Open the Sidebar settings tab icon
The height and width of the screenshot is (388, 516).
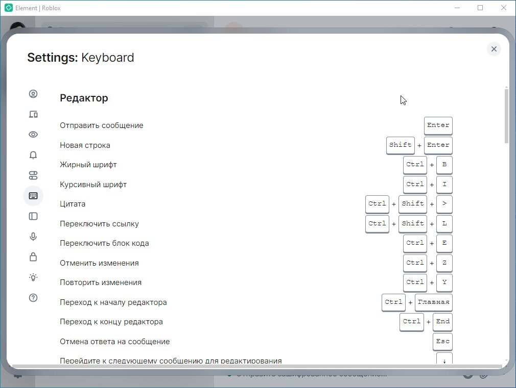pos(33,216)
